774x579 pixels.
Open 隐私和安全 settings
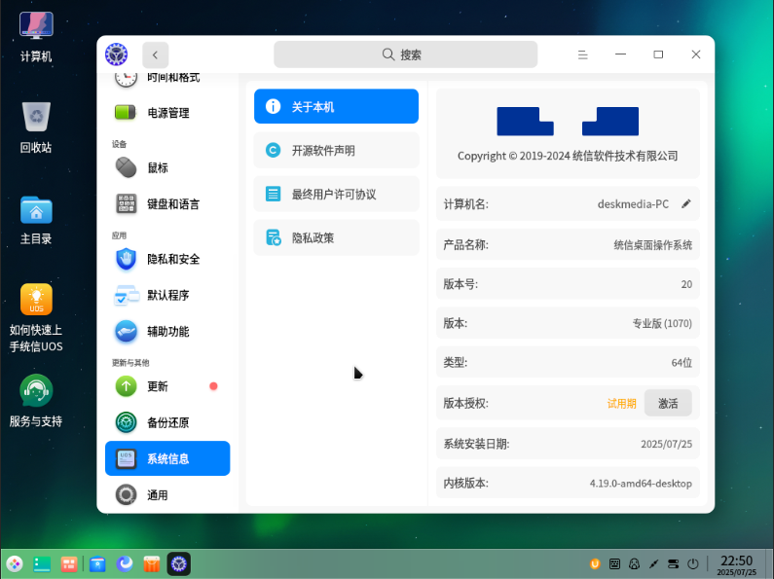(x=167, y=259)
